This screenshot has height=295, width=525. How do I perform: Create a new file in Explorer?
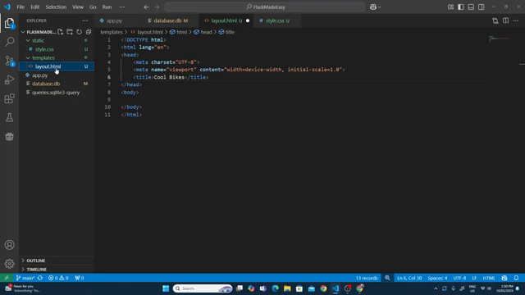click(60, 32)
